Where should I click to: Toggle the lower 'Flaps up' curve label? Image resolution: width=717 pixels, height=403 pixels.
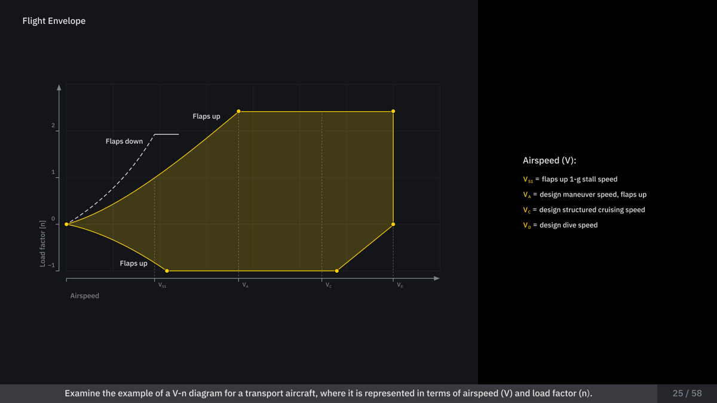coord(134,263)
